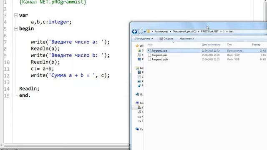
Task: Click the Открыть toolbar button
Action: (x=166, y=39)
